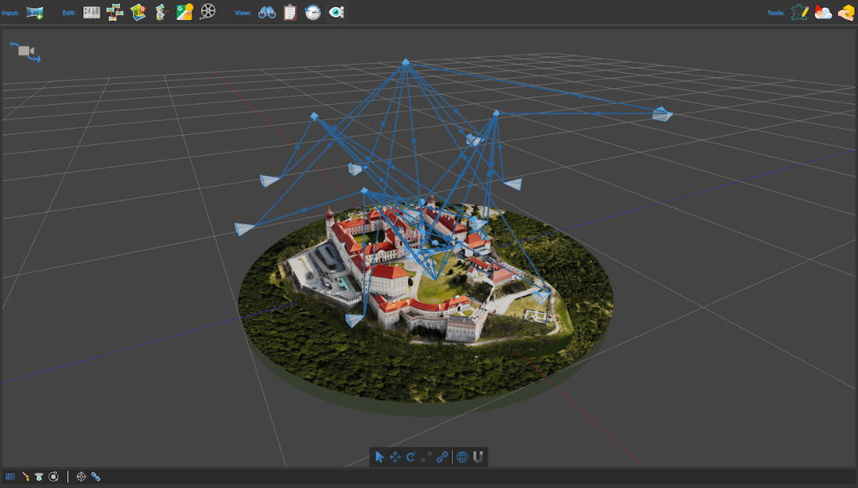Click the map location icon in Edit section
858x488 pixels.
(x=137, y=12)
